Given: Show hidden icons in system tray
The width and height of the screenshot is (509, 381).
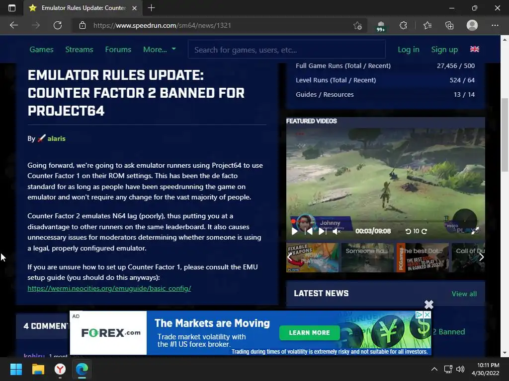Looking at the screenshot, I should coord(434,369).
